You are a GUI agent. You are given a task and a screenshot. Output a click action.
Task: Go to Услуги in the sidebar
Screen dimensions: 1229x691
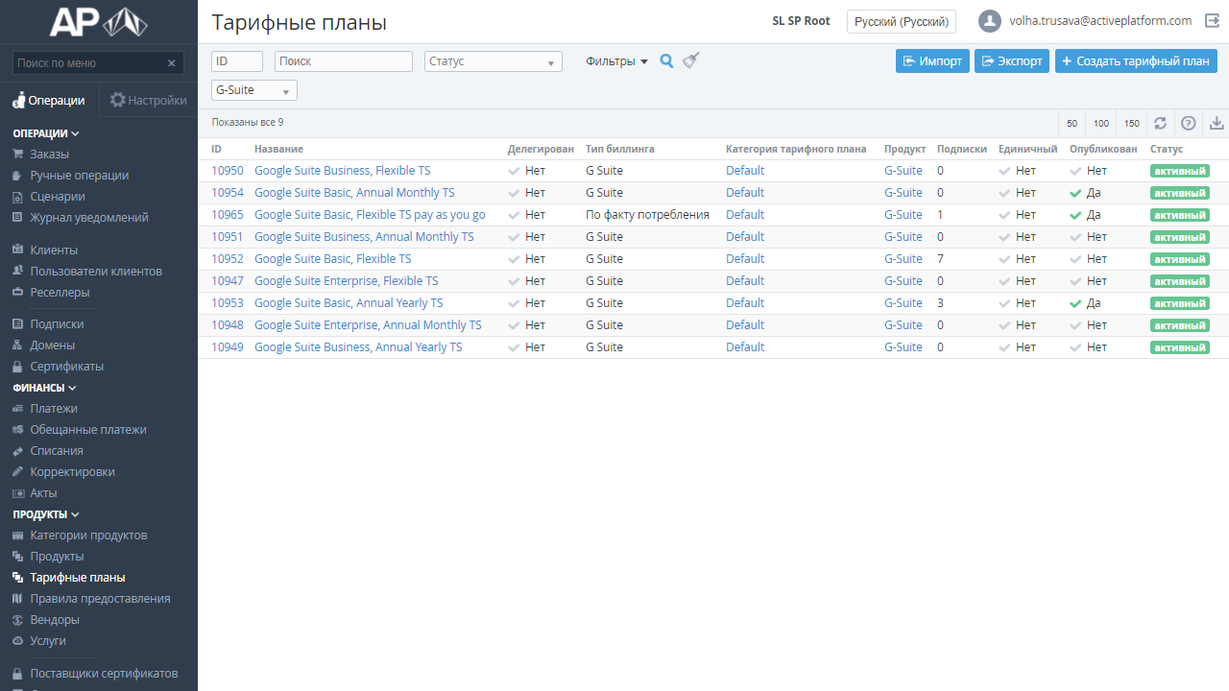[48, 641]
